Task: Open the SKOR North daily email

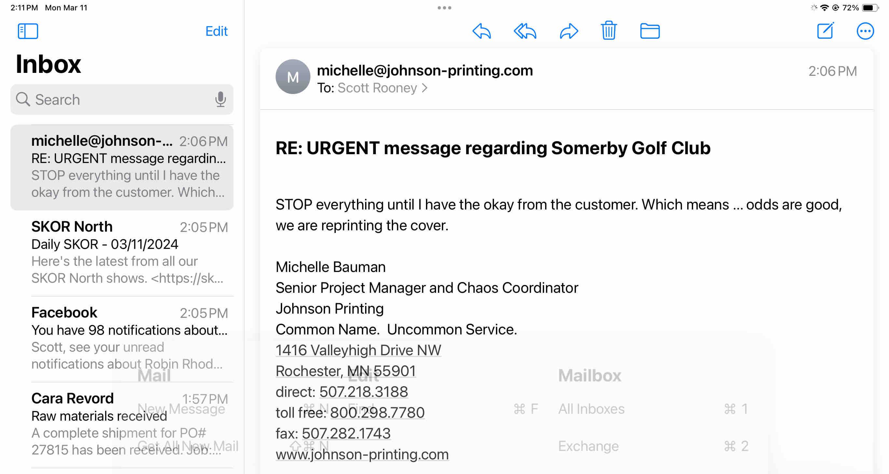Action: [128, 252]
